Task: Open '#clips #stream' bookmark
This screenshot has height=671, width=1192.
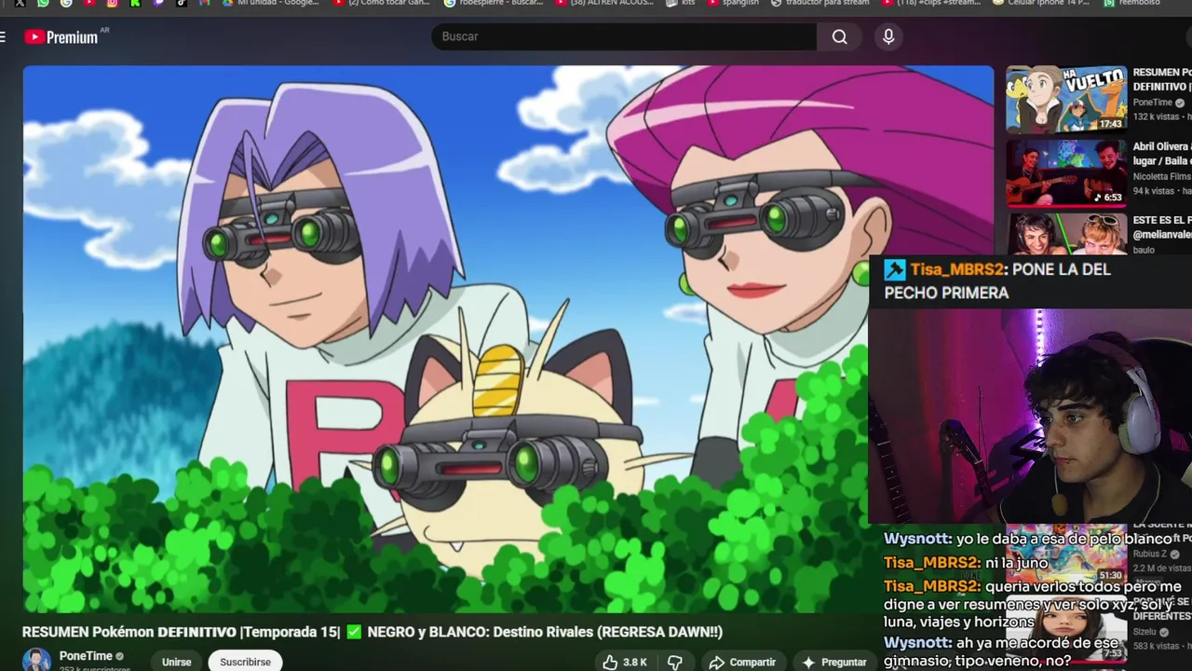Action: [x=931, y=3]
